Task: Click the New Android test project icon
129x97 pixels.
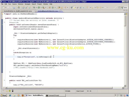Action: (x=26, y=8)
